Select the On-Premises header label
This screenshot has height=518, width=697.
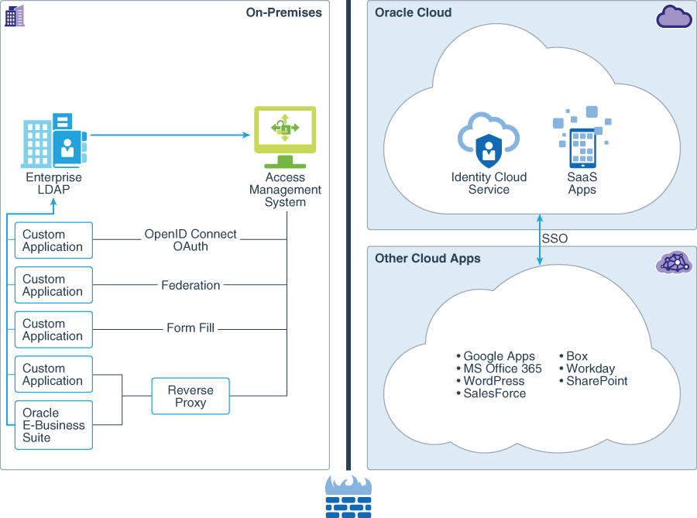[283, 12]
